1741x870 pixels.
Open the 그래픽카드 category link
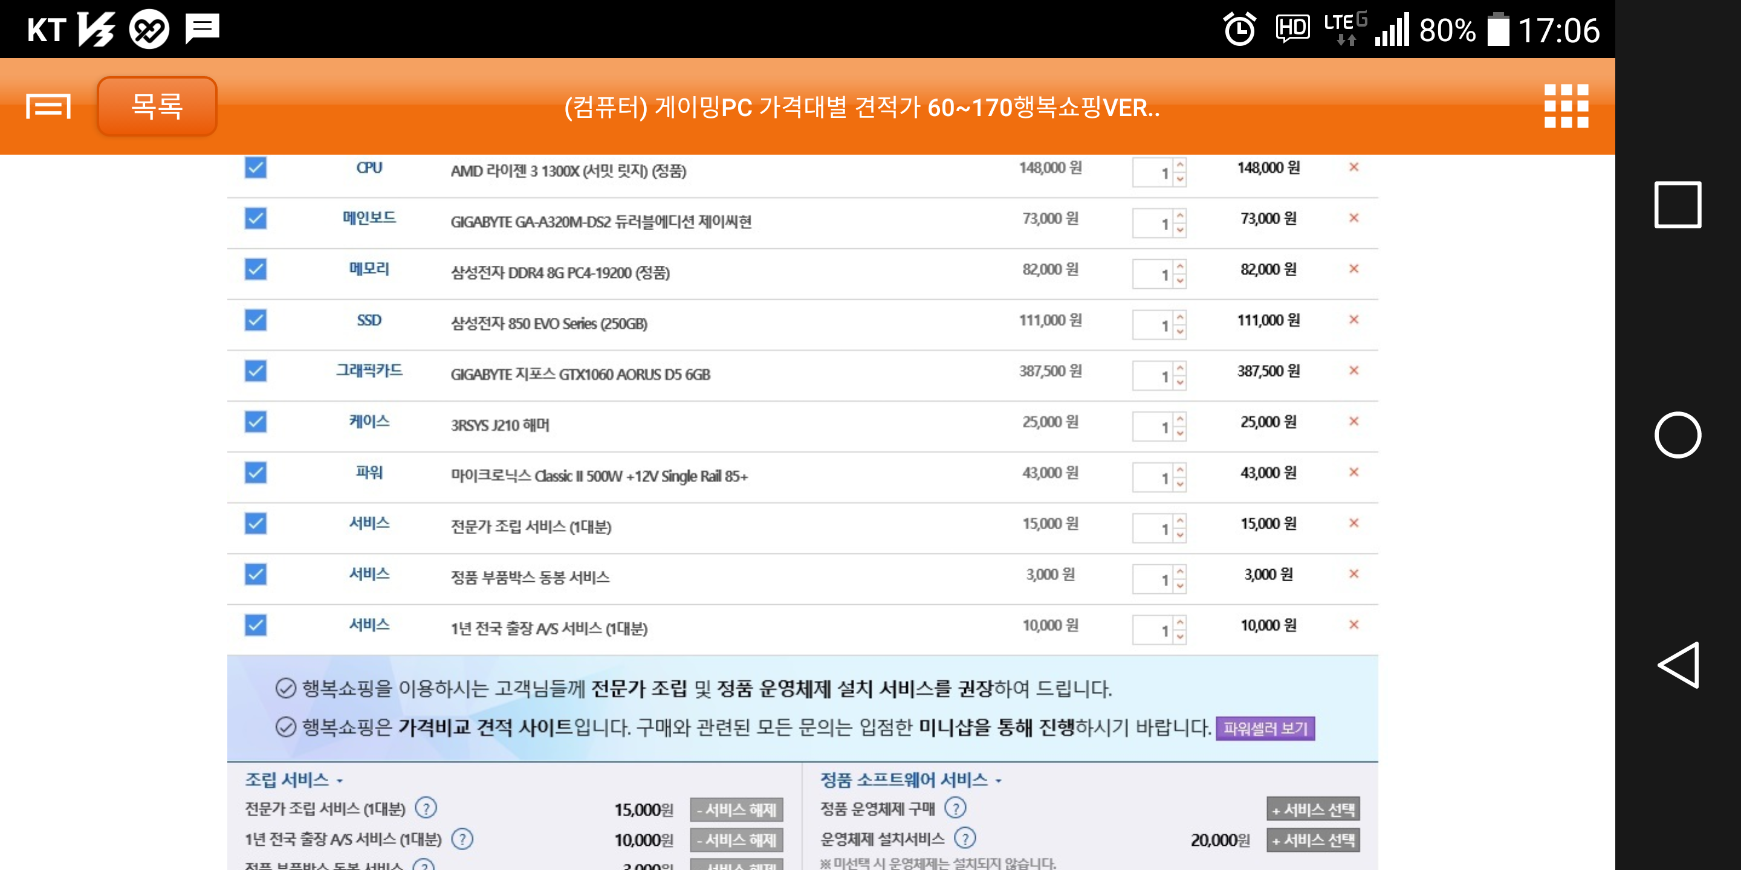369,370
